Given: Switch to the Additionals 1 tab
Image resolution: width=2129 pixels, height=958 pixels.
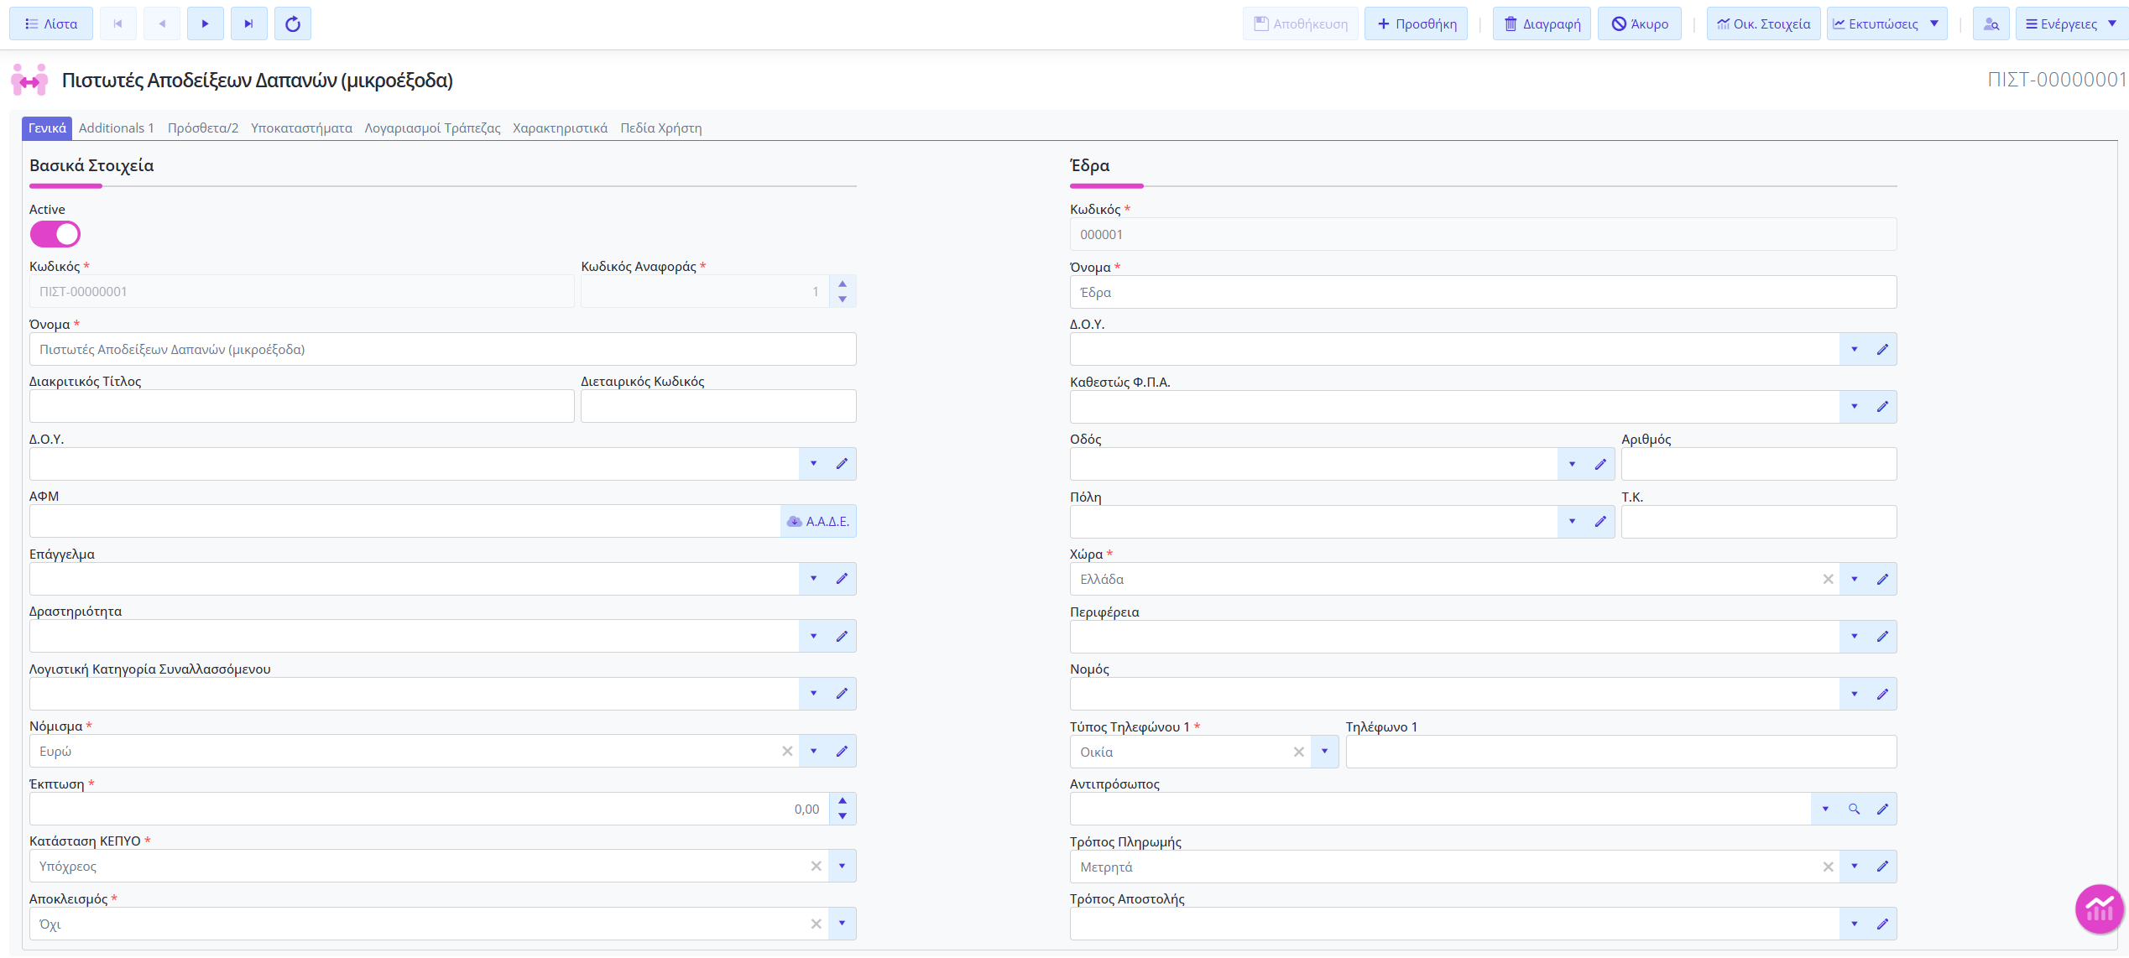Looking at the screenshot, I should pos(117,128).
